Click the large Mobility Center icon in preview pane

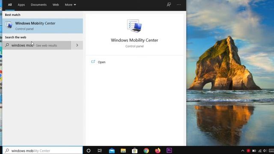pos(134,26)
